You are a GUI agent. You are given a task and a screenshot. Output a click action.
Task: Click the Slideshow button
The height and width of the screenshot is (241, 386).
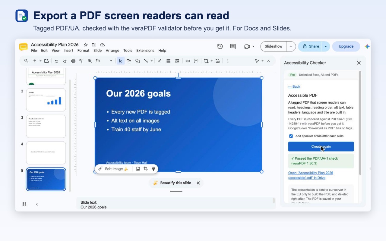coord(274,46)
